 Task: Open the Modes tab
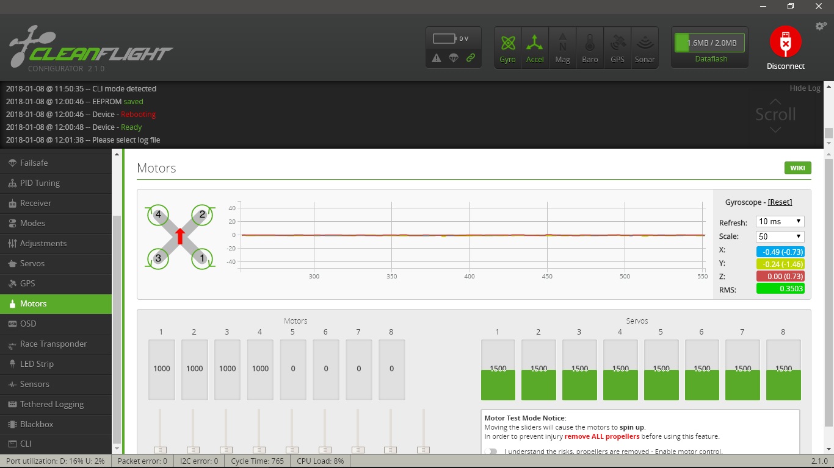click(56, 223)
